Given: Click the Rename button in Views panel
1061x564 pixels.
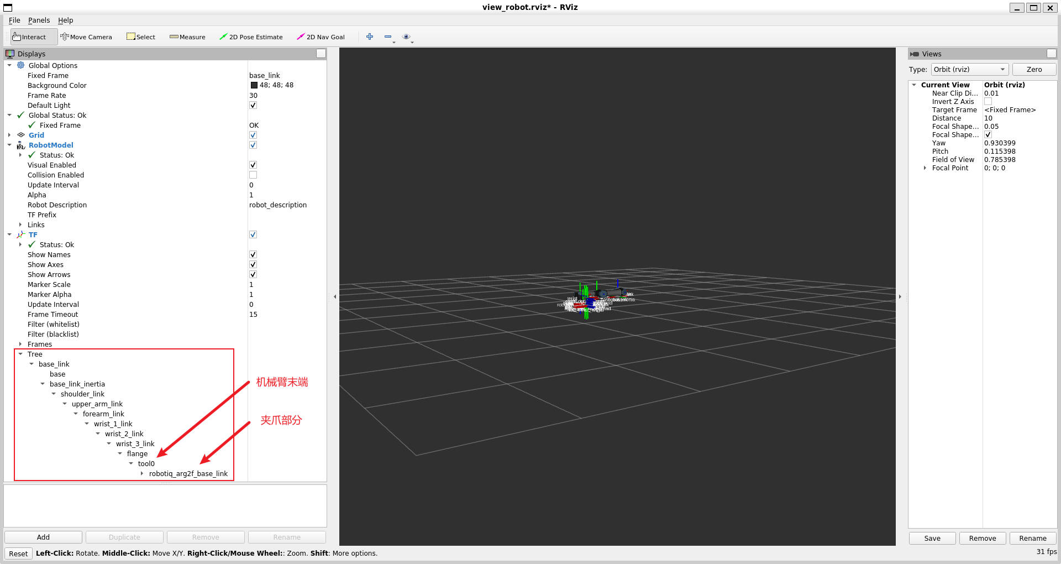Looking at the screenshot, I should coord(1033,539).
